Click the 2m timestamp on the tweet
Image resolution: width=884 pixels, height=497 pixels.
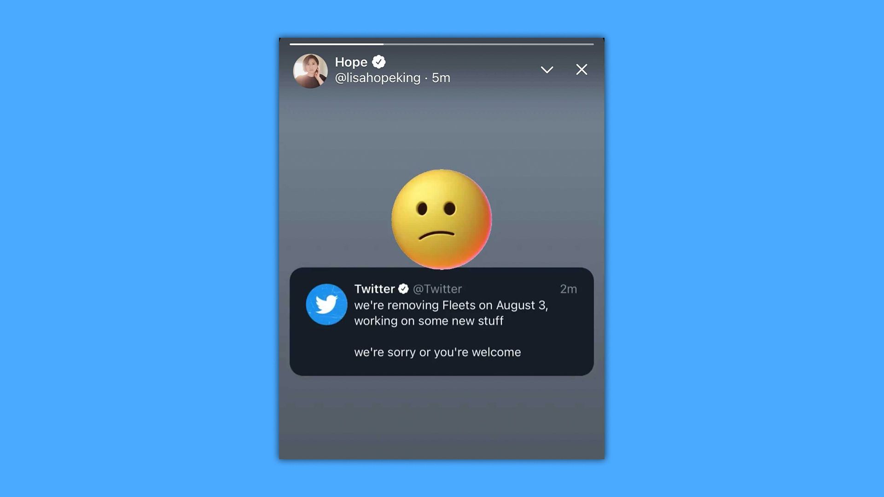coord(568,289)
